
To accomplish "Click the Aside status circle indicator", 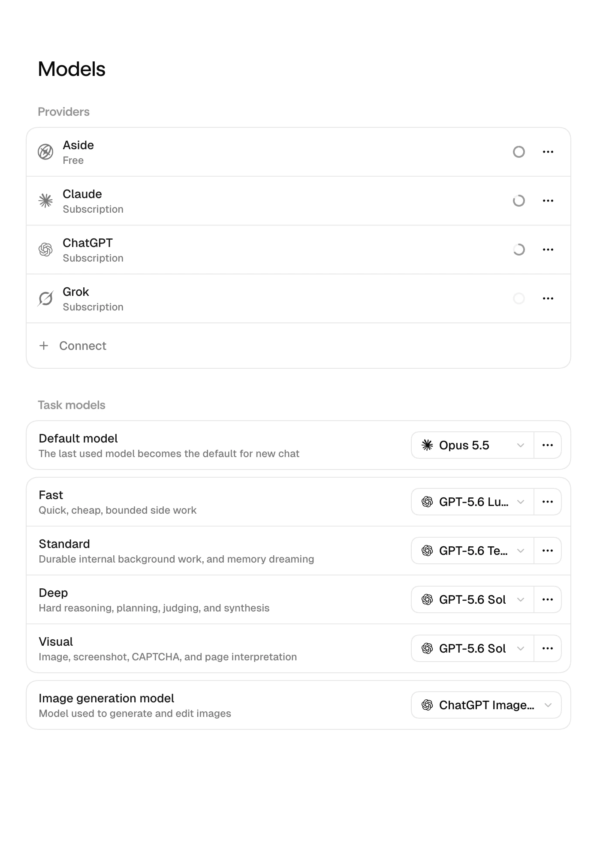I will click(519, 152).
